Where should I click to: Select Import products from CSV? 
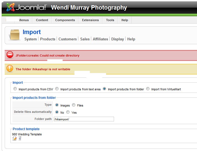15,89
